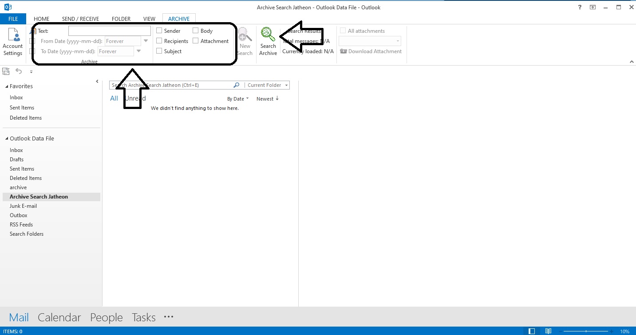Go to the Mail module
This screenshot has height=335, width=636.
coord(19,317)
